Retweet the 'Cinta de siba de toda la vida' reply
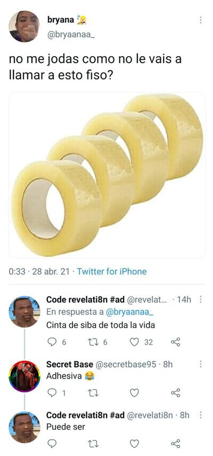 coord(94,342)
